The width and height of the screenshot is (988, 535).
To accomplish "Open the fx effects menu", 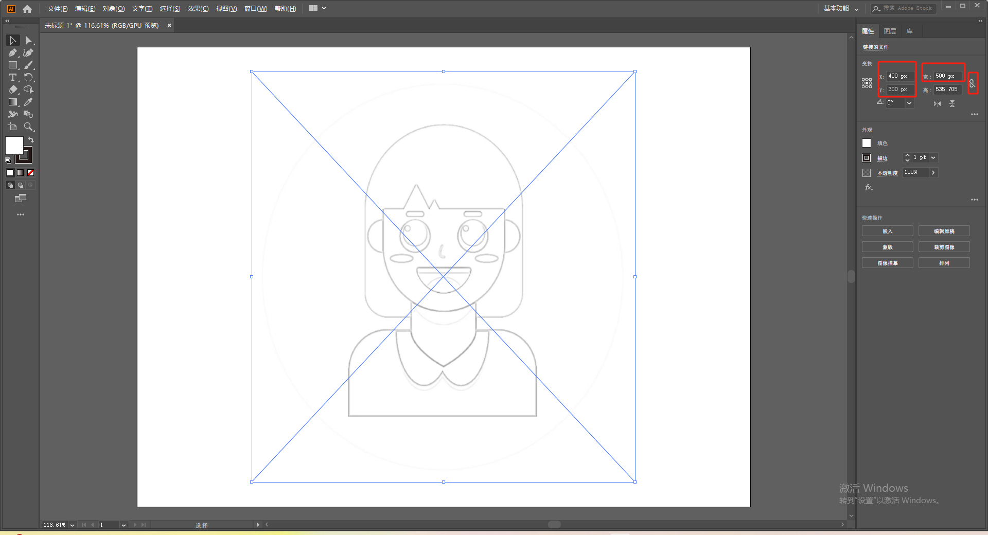I will (869, 187).
